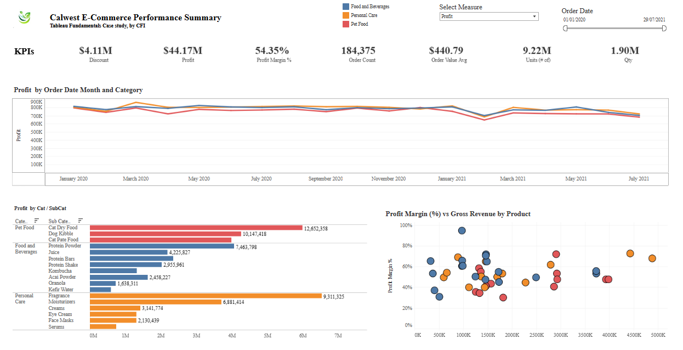Select the red Pet Food legend swatch

346,24
